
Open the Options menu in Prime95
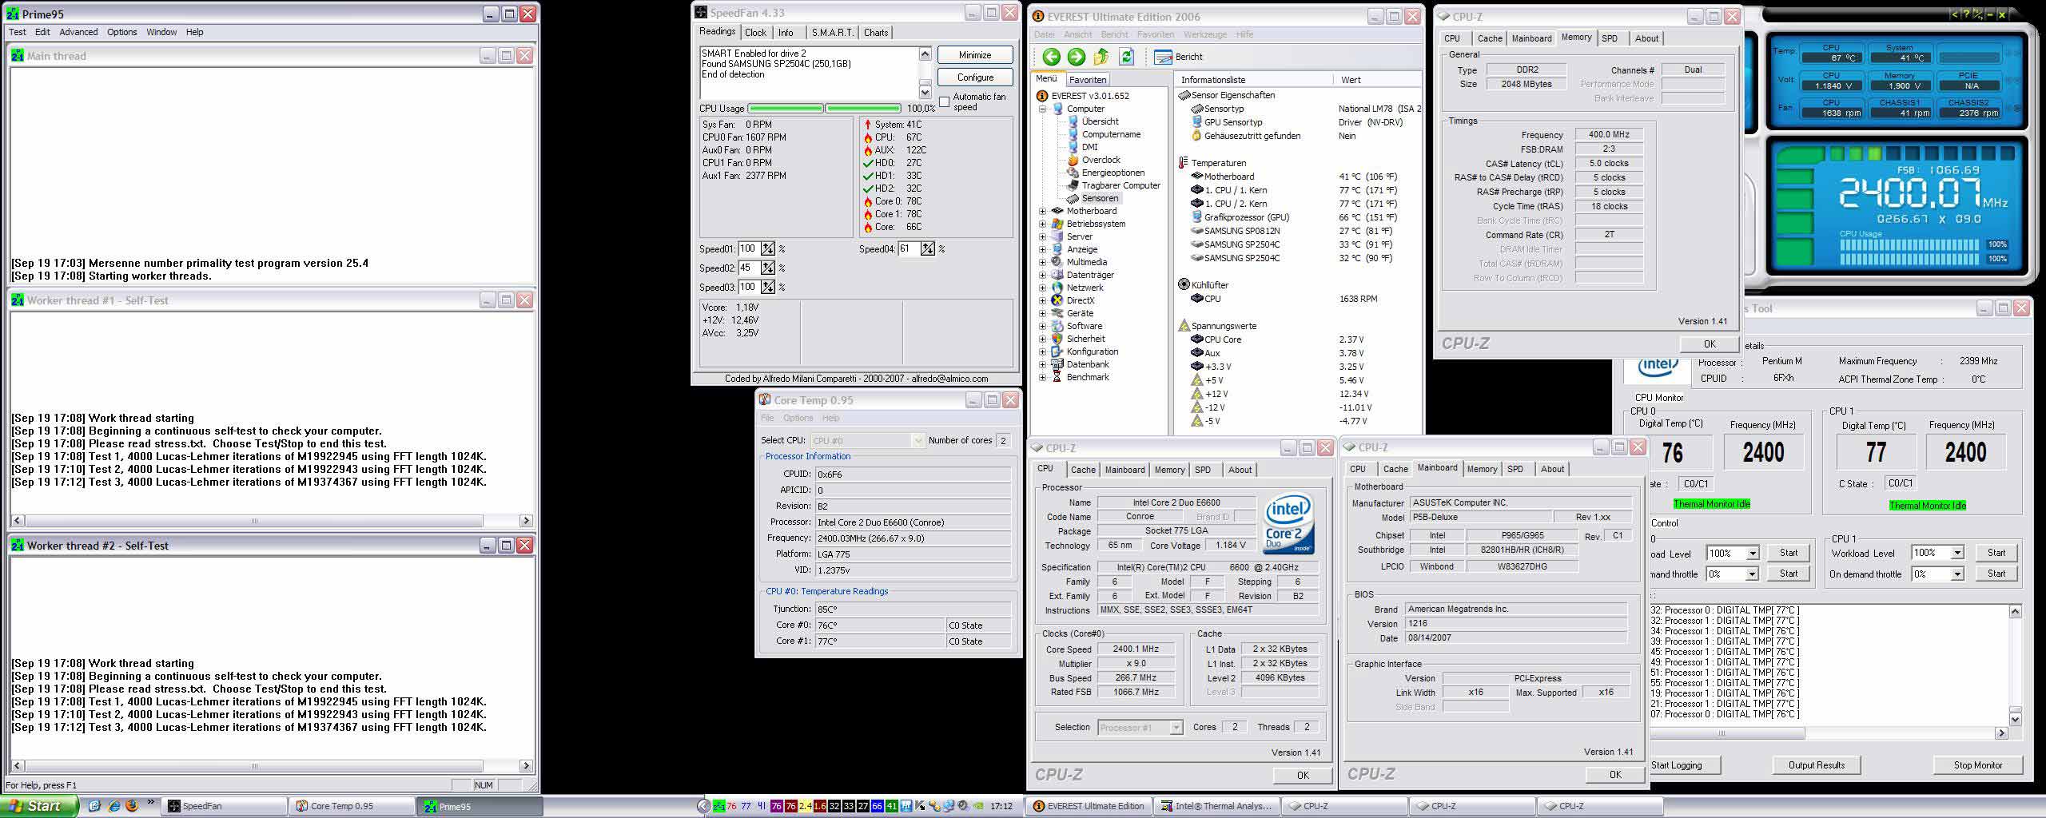pyautogui.click(x=122, y=32)
